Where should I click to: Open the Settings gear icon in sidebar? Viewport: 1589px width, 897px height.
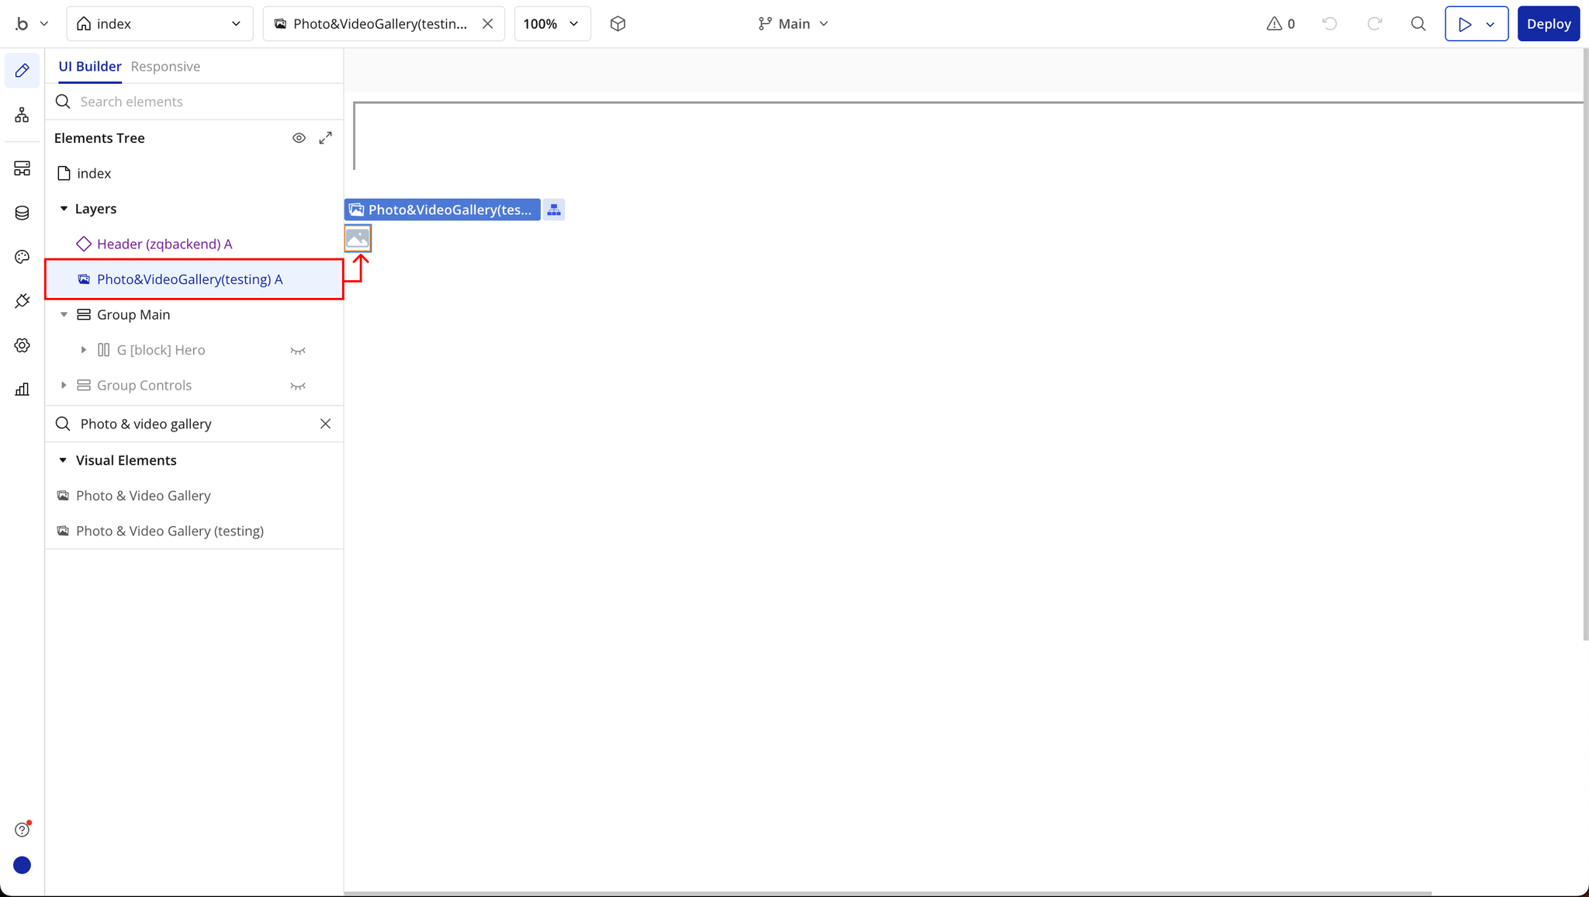click(x=22, y=345)
